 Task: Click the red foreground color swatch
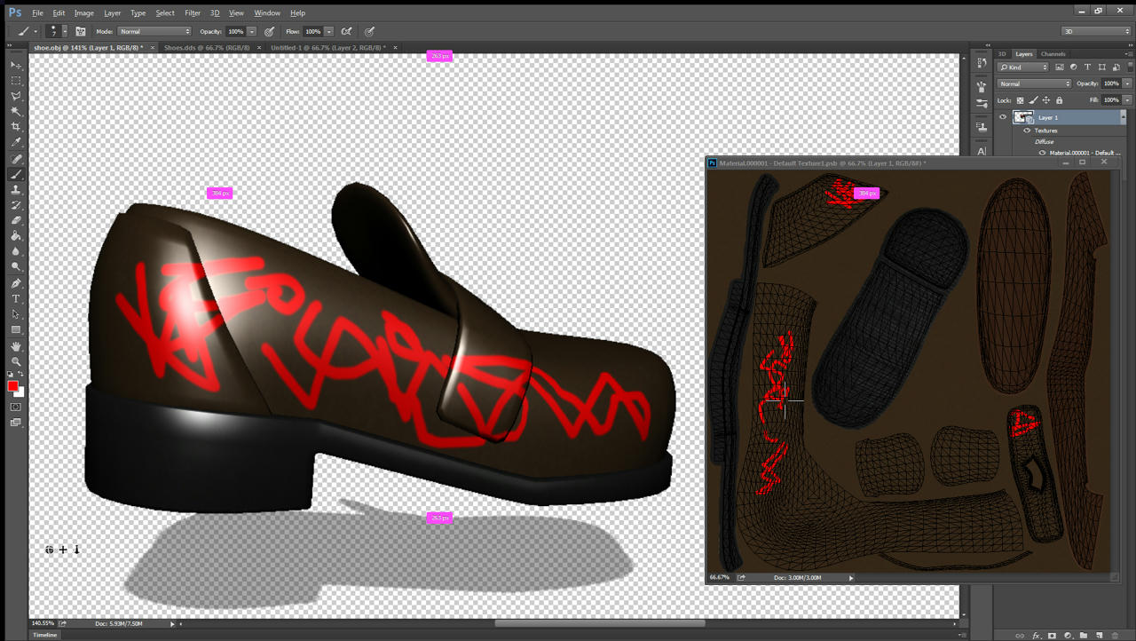(12, 386)
